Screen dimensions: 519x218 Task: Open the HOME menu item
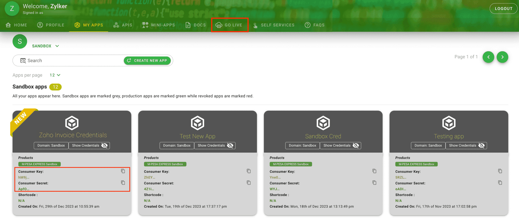[16, 25]
